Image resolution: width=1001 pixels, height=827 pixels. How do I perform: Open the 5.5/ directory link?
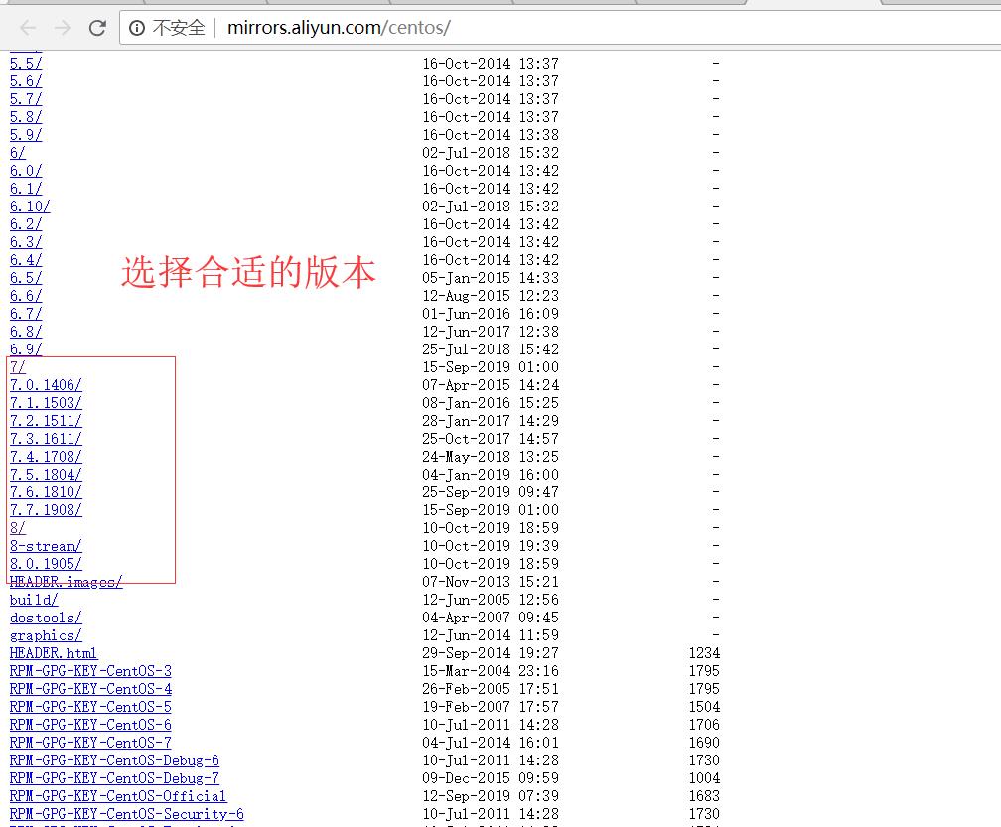(26, 64)
